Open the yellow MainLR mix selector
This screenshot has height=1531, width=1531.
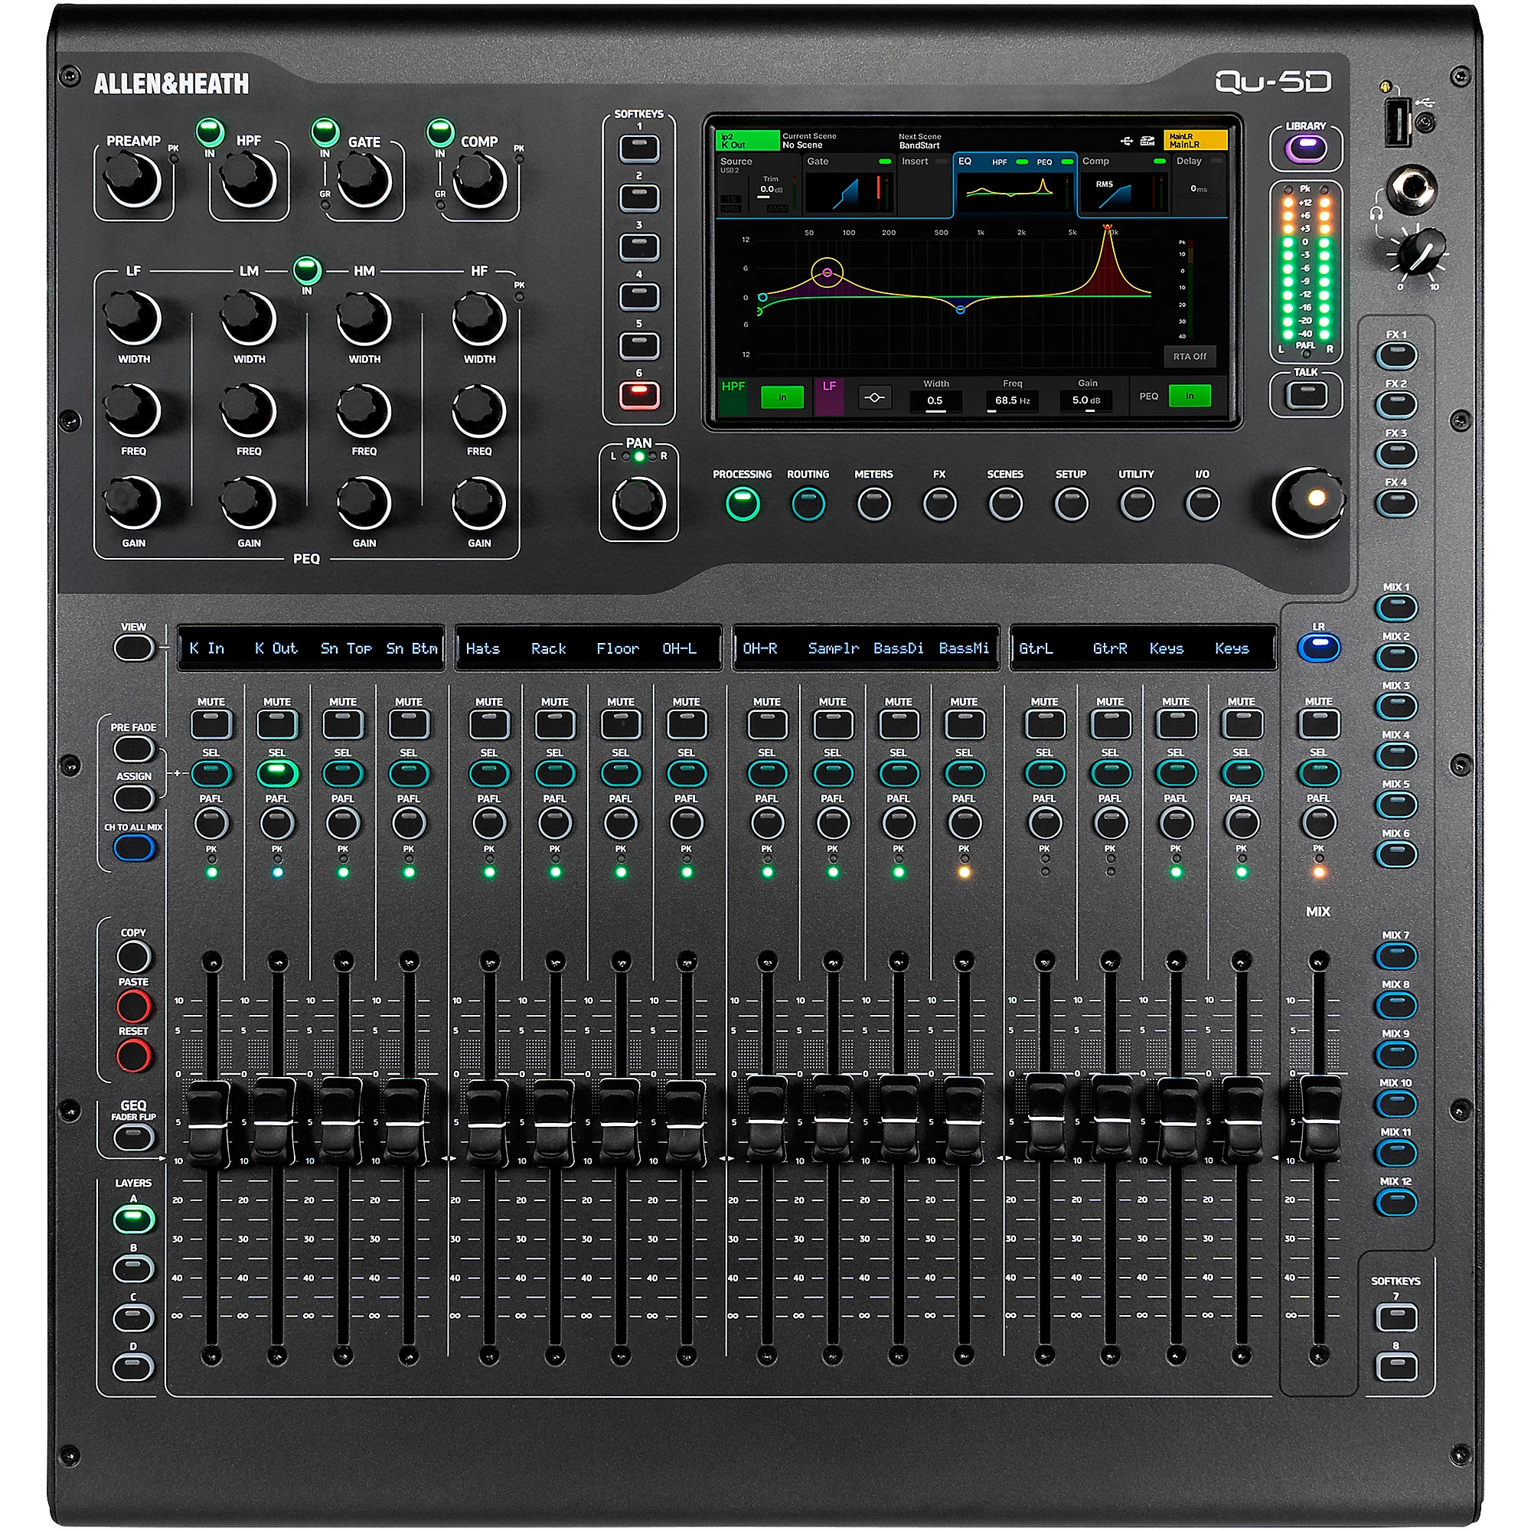(x=1196, y=141)
